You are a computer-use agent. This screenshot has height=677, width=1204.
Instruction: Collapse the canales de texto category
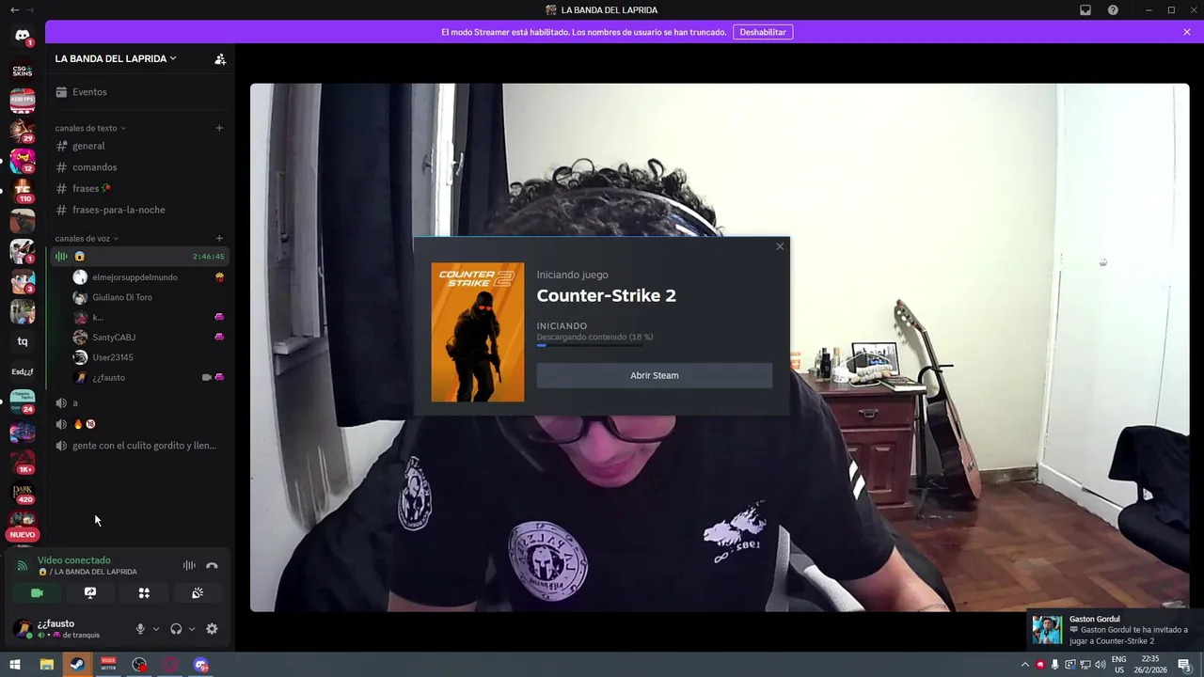point(90,128)
